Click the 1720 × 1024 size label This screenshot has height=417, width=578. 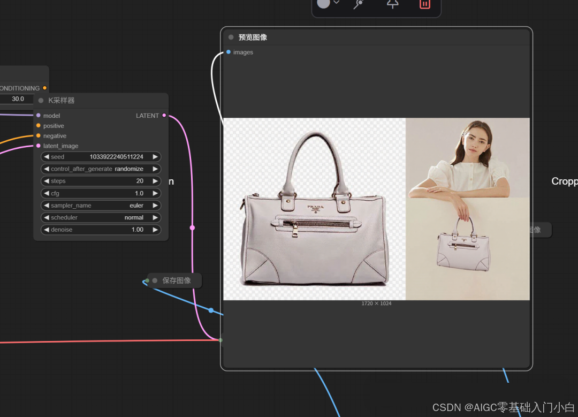[x=376, y=304]
